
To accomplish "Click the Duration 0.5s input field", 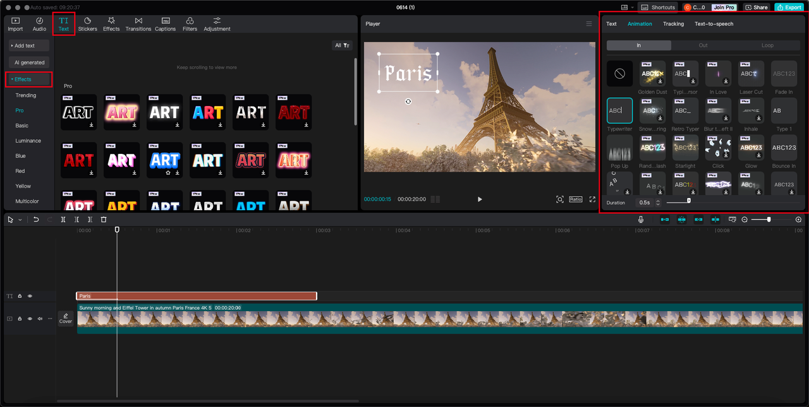I will tap(644, 203).
